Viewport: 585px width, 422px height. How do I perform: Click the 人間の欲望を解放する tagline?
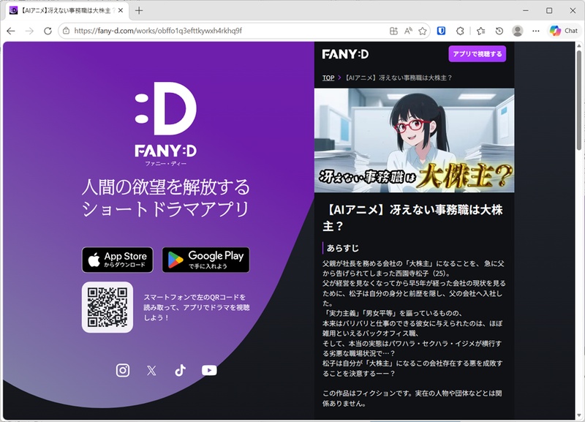click(166, 187)
